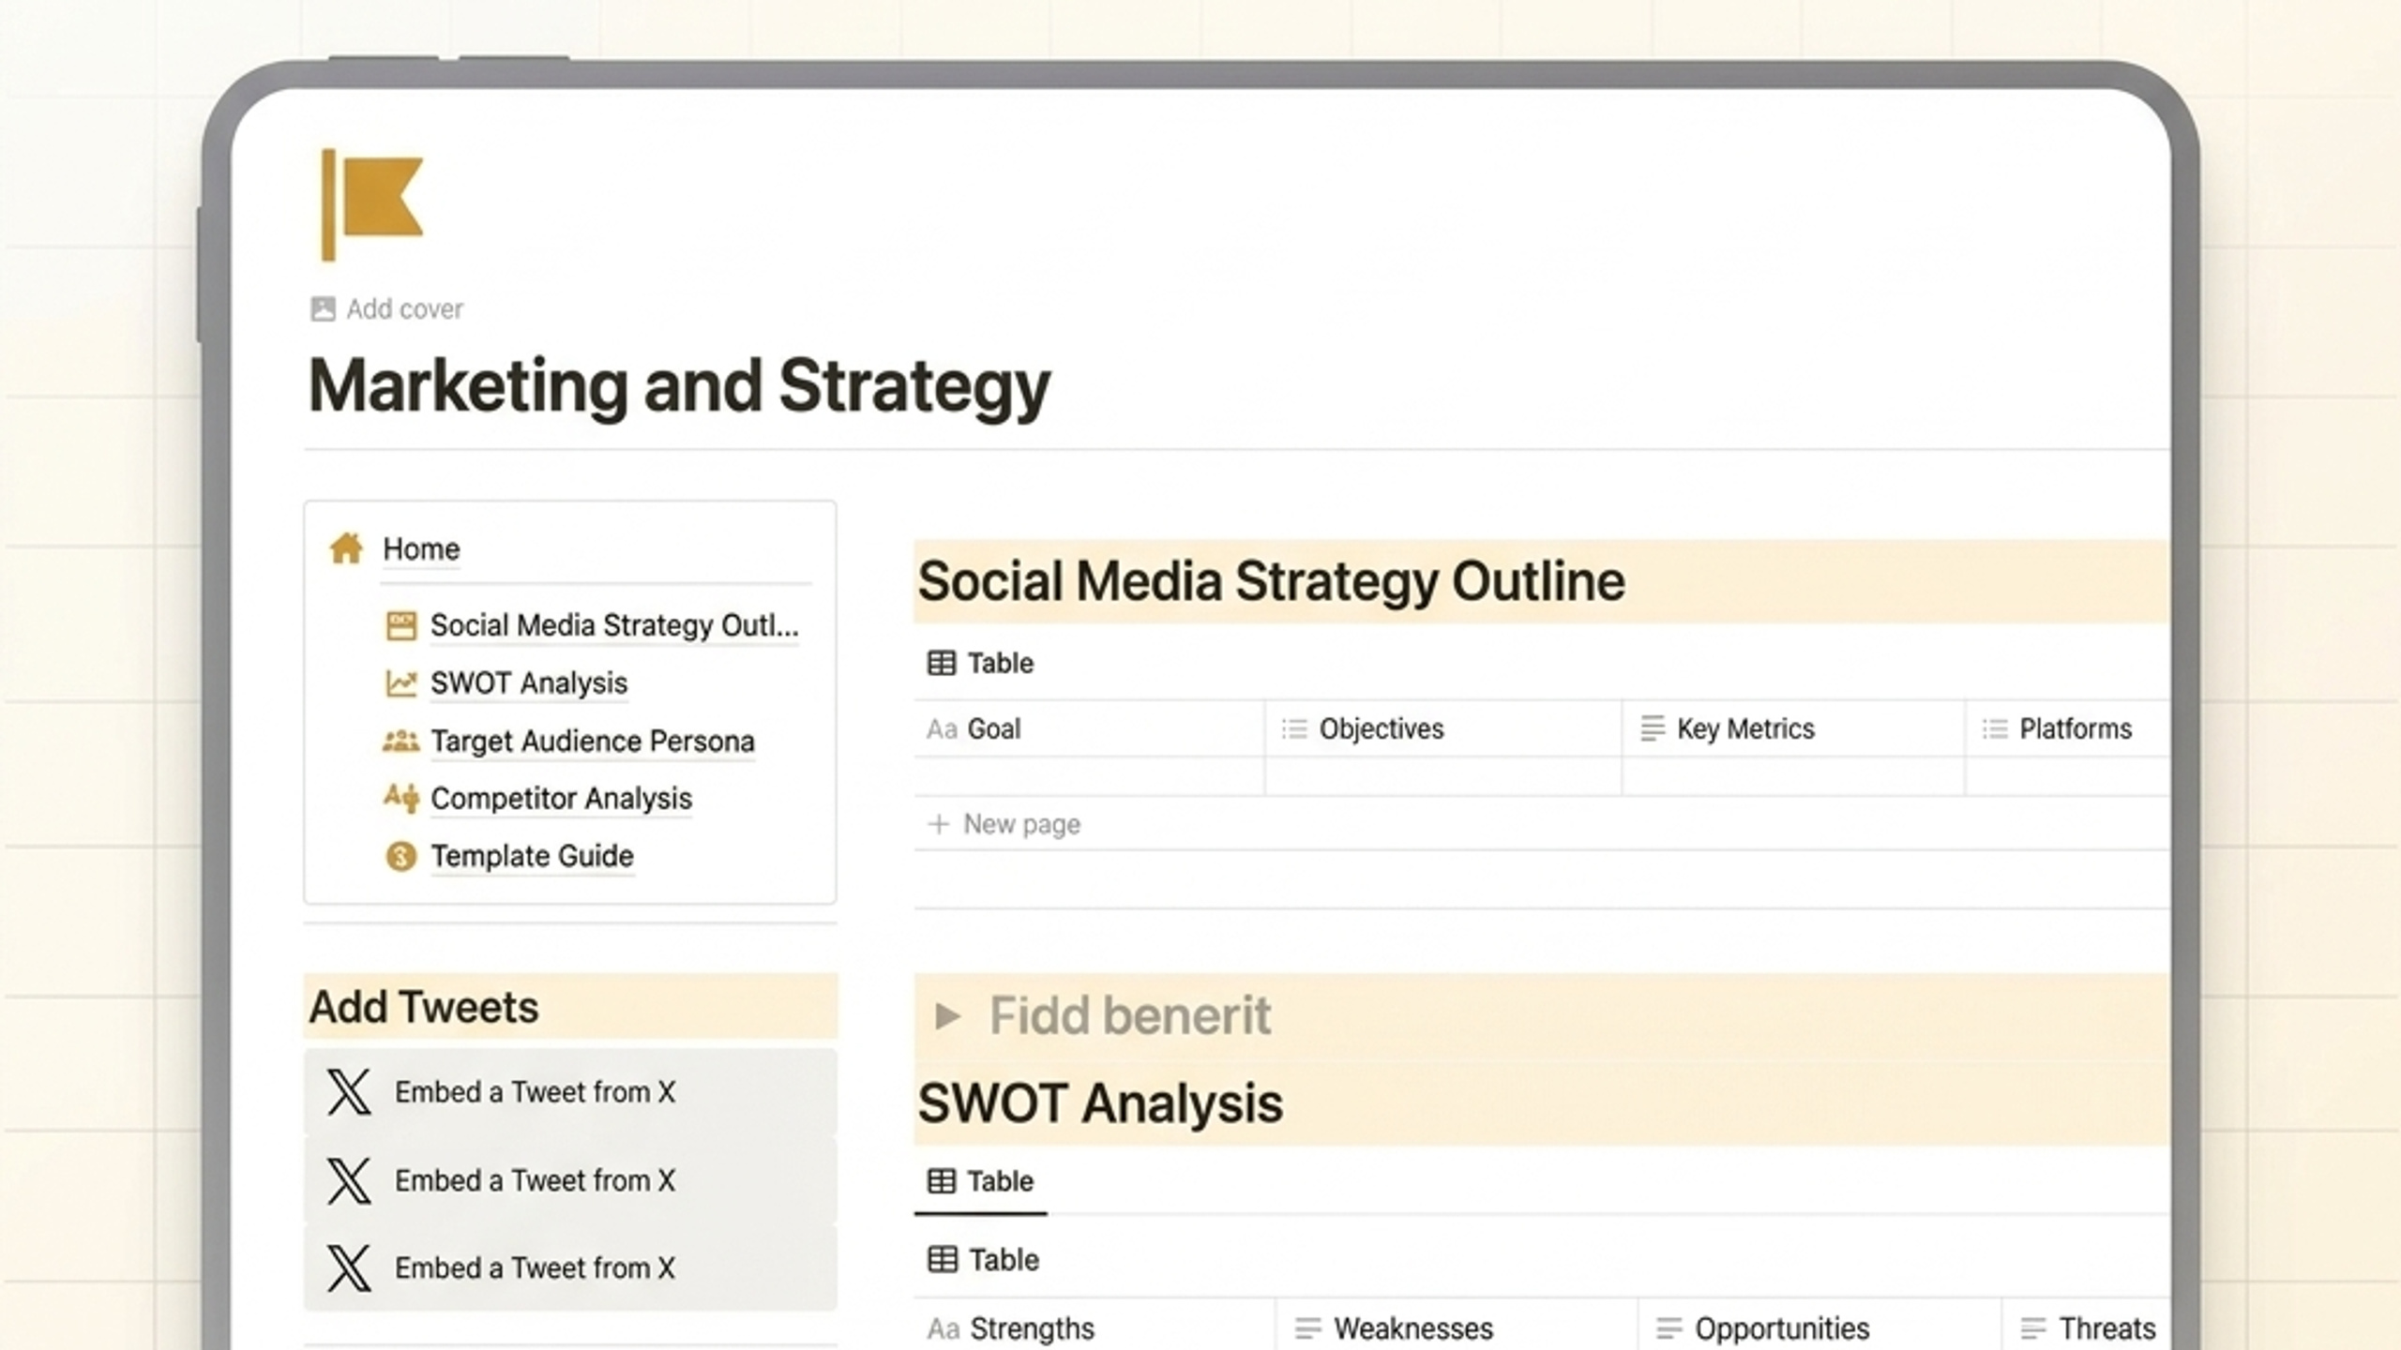The image size is (2401, 1350).
Task: Click the SWOT Analysis chart icon
Action: pos(401,683)
